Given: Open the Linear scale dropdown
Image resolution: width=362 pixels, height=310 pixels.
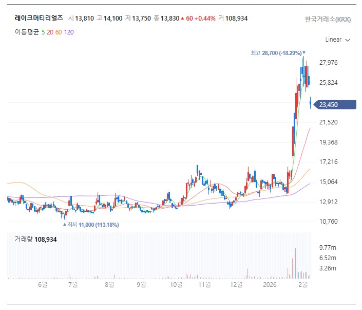Looking at the screenshot, I should tap(337, 40).
